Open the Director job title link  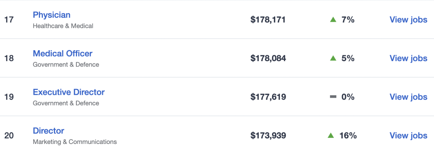tap(49, 130)
